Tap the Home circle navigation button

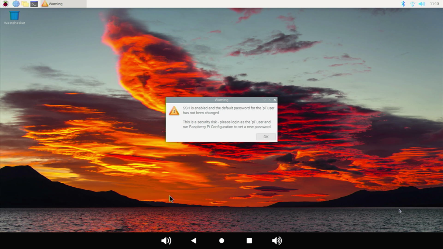[x=221, y=241]
